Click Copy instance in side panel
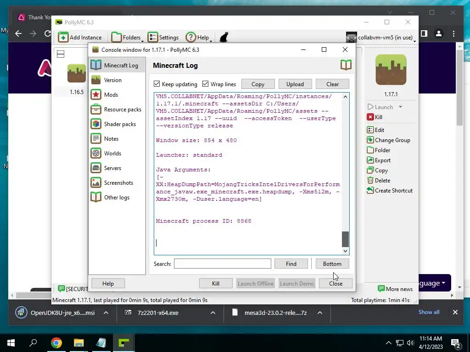Image resolution: width=470 pixels, height=352 pixels. pos(377,170)
